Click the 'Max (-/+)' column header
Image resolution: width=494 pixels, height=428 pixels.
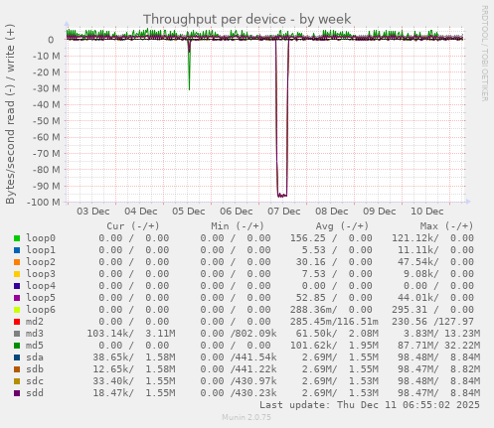446,226
